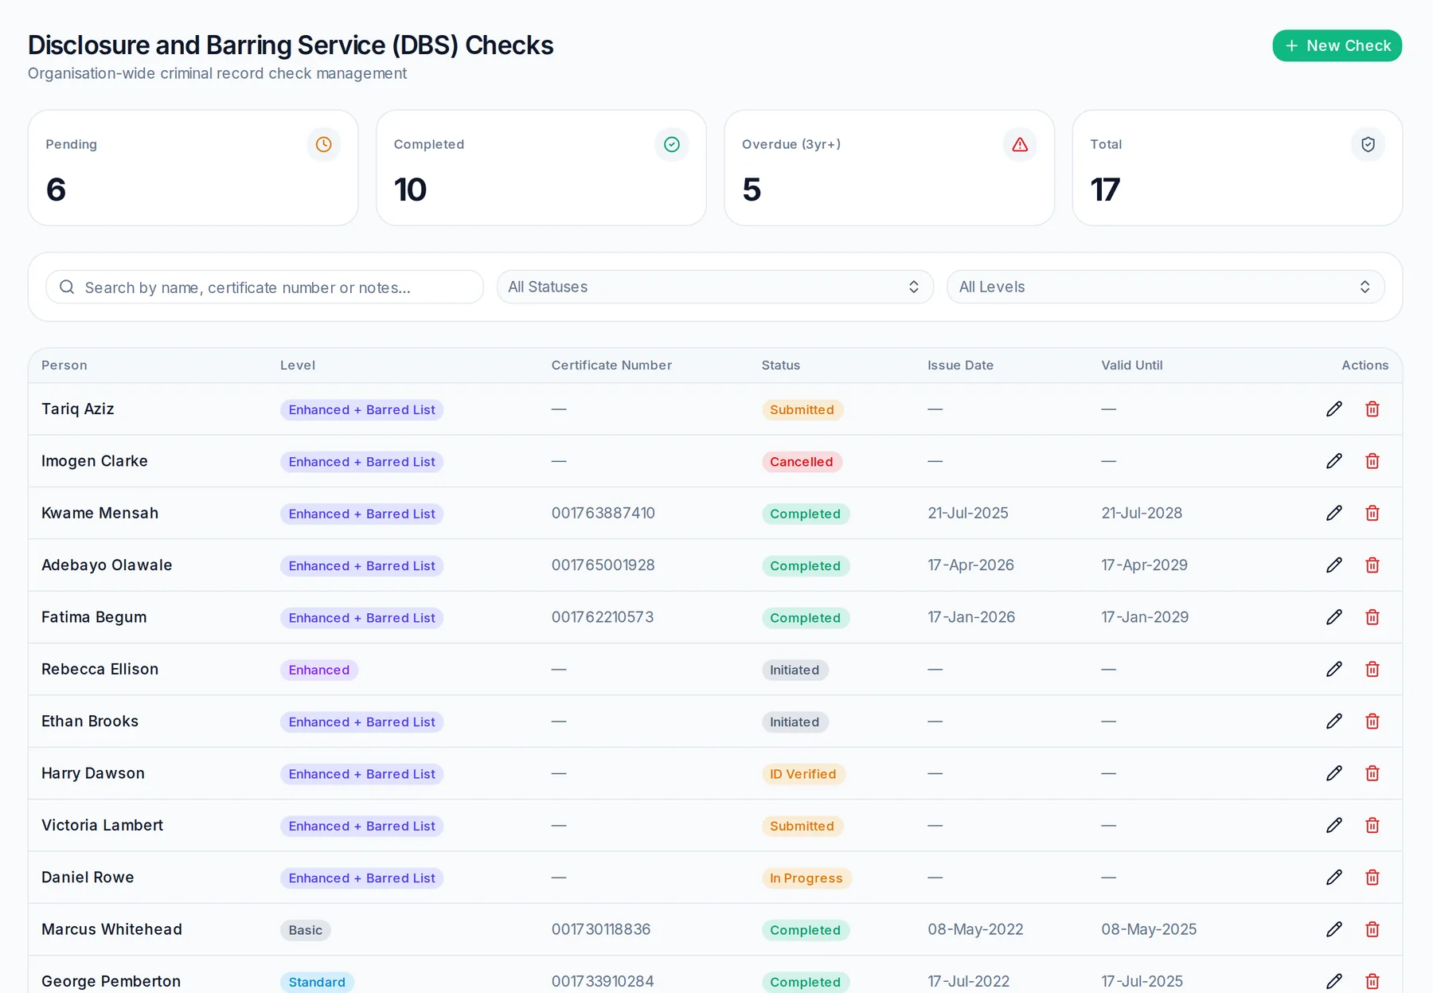Edit Harry Dawson's check
Image resolution: width=1433 pixels, height=993 pixels.
[1334, 773]
